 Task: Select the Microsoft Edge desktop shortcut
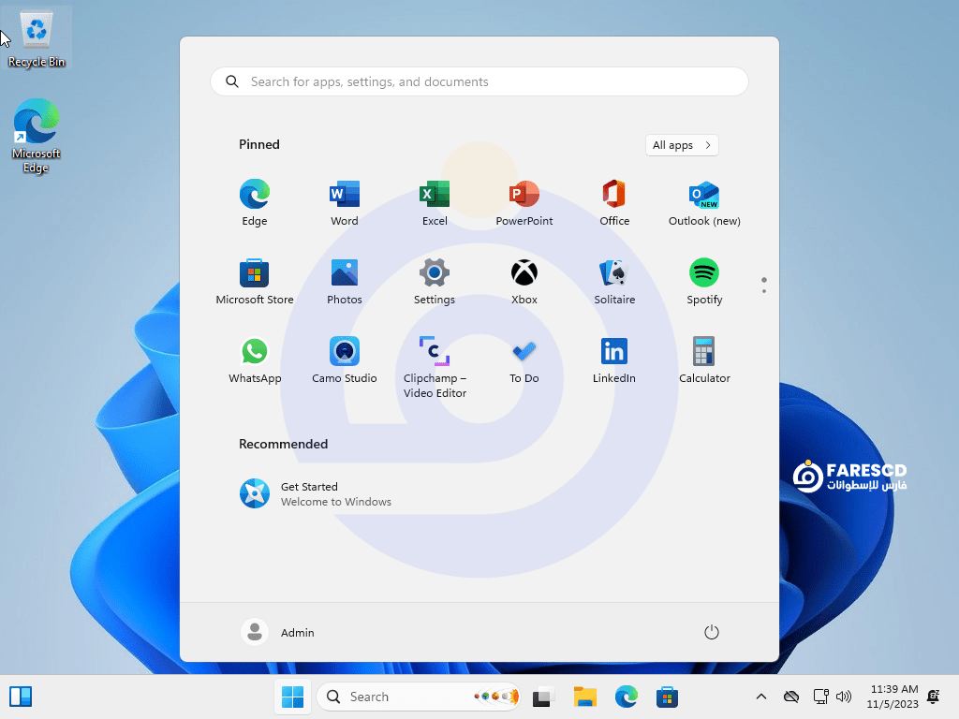point(37,136)
